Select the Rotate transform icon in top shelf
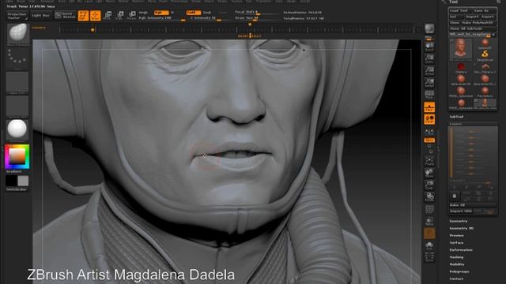 coord(132,15)
